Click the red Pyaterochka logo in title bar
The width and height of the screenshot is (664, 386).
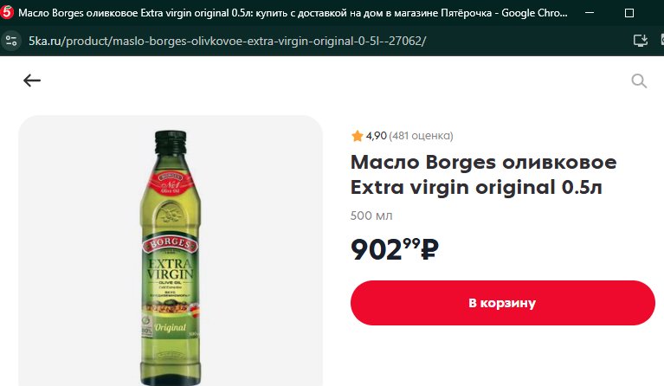click(6, 13)
